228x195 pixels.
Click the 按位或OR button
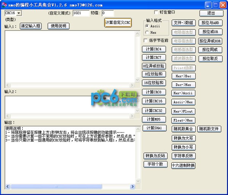210,32
